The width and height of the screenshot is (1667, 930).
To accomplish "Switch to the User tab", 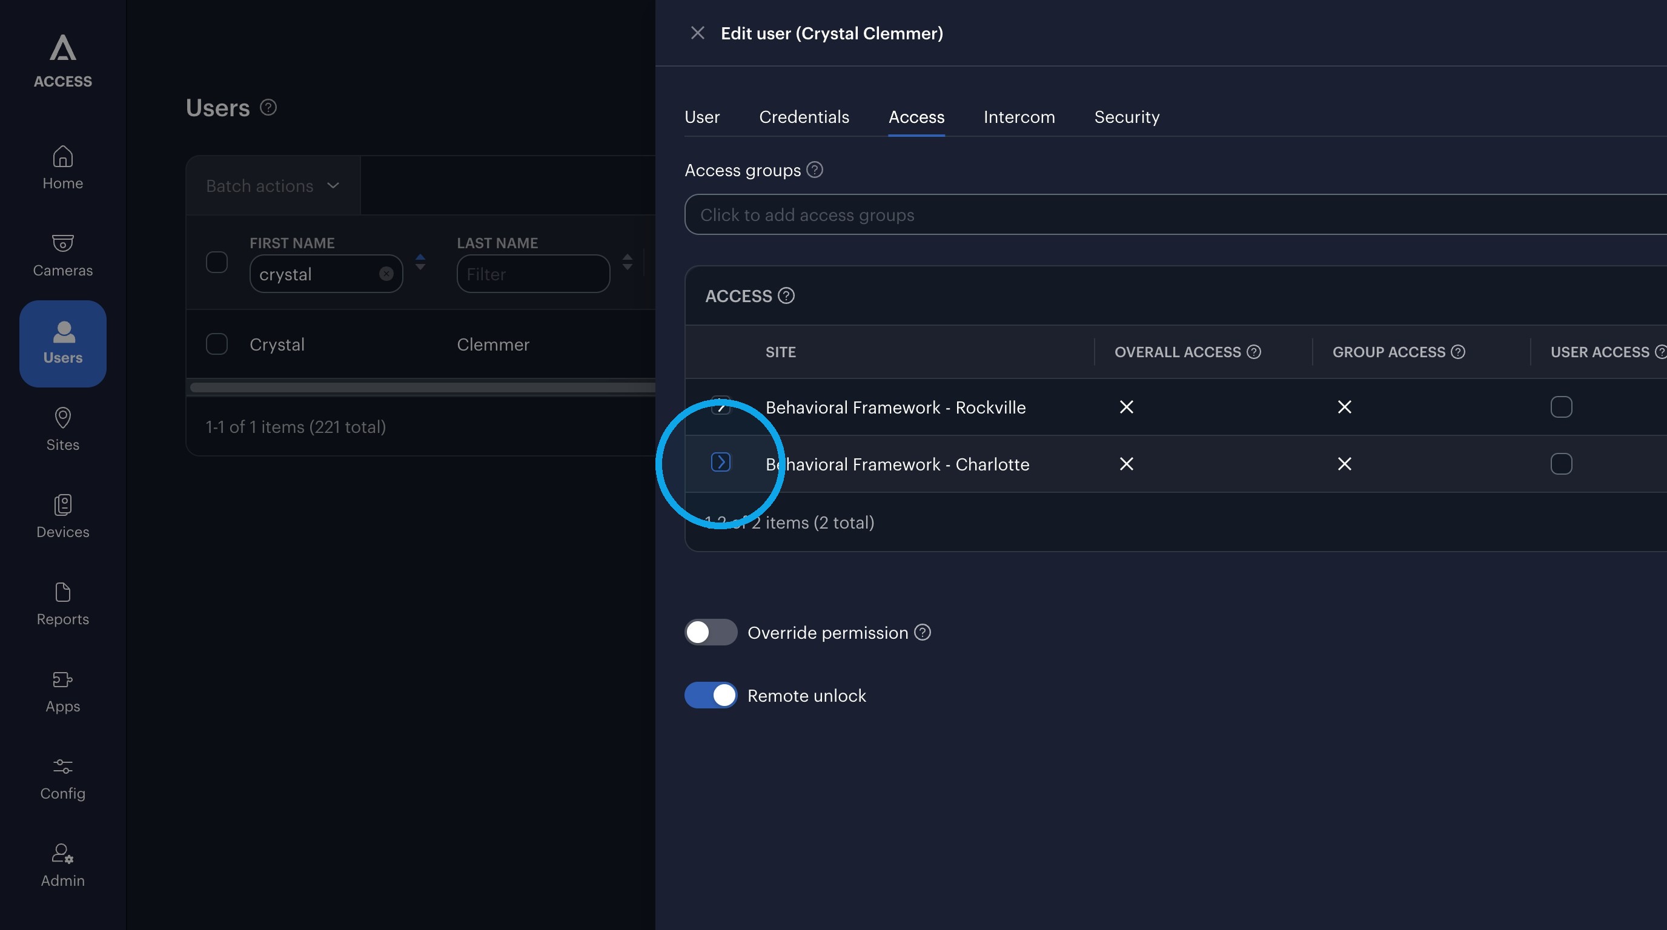I will tap(702, 117).
